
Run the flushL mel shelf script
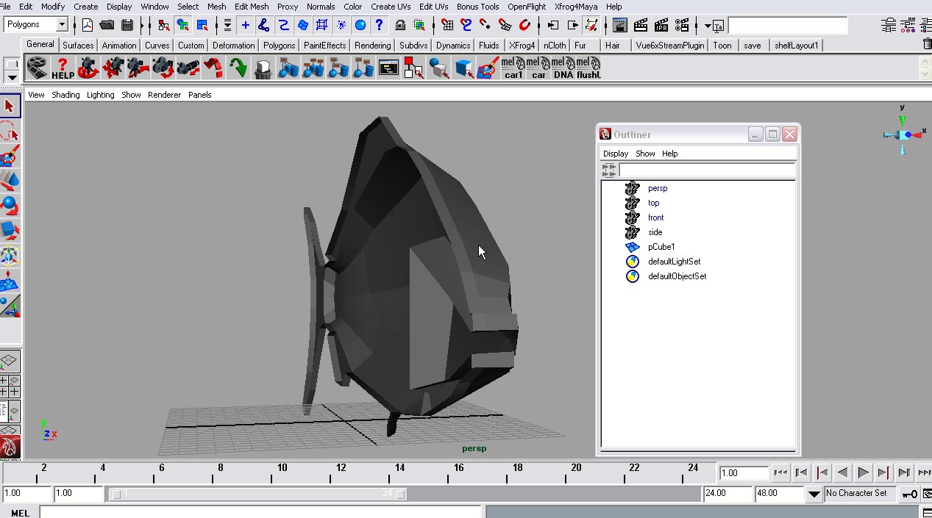pyautogui.click(x=588, y=69)
